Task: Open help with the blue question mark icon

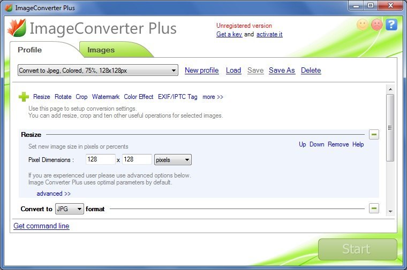Action: (391, 25)
